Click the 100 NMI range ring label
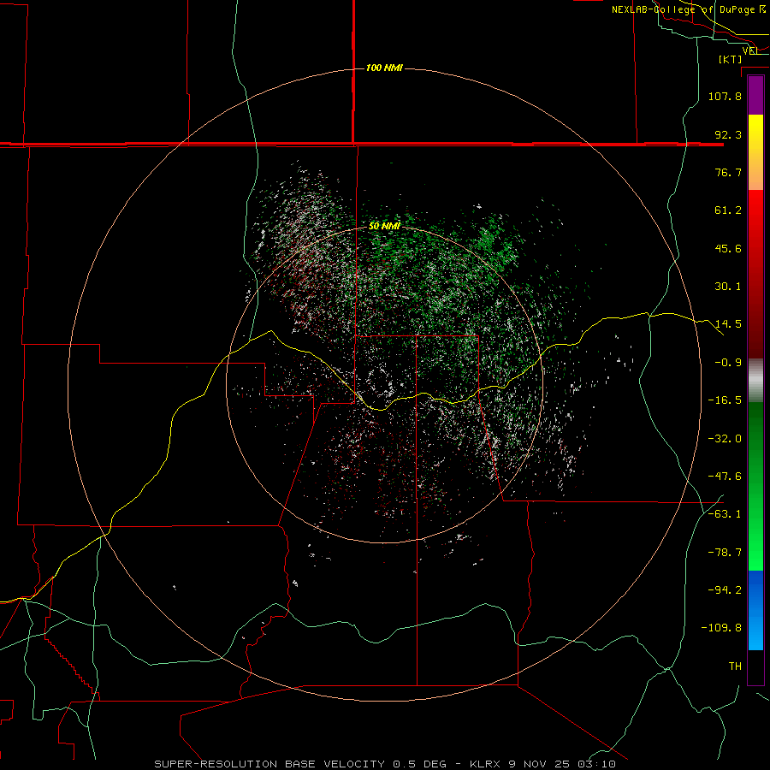Screen dimensions: 770x770 tap(384, 68)
